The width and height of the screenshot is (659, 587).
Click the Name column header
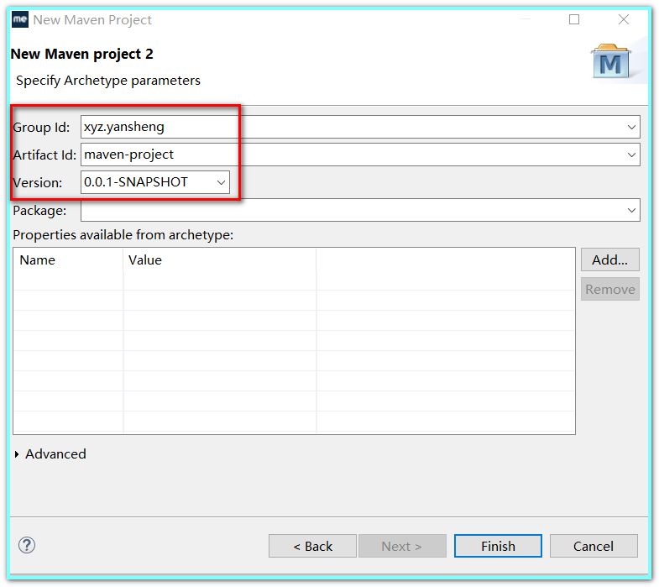[x=69, y=259]
